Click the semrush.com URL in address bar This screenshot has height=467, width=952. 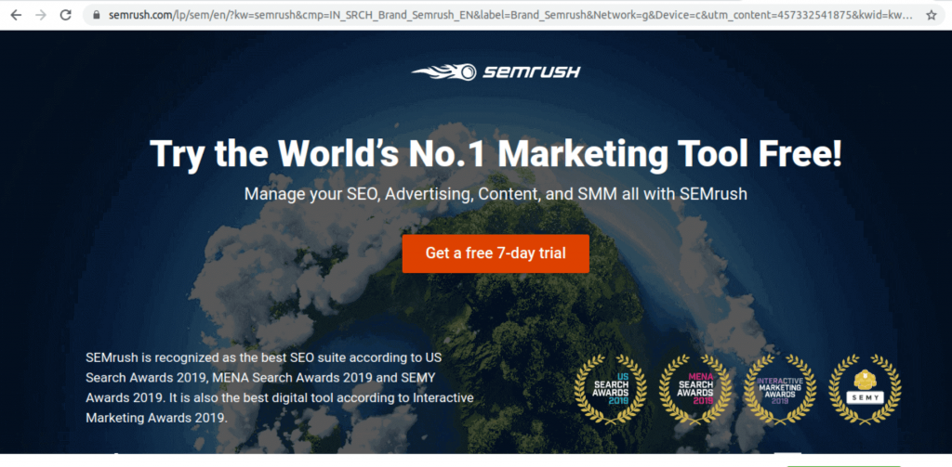tap(510, 15)
